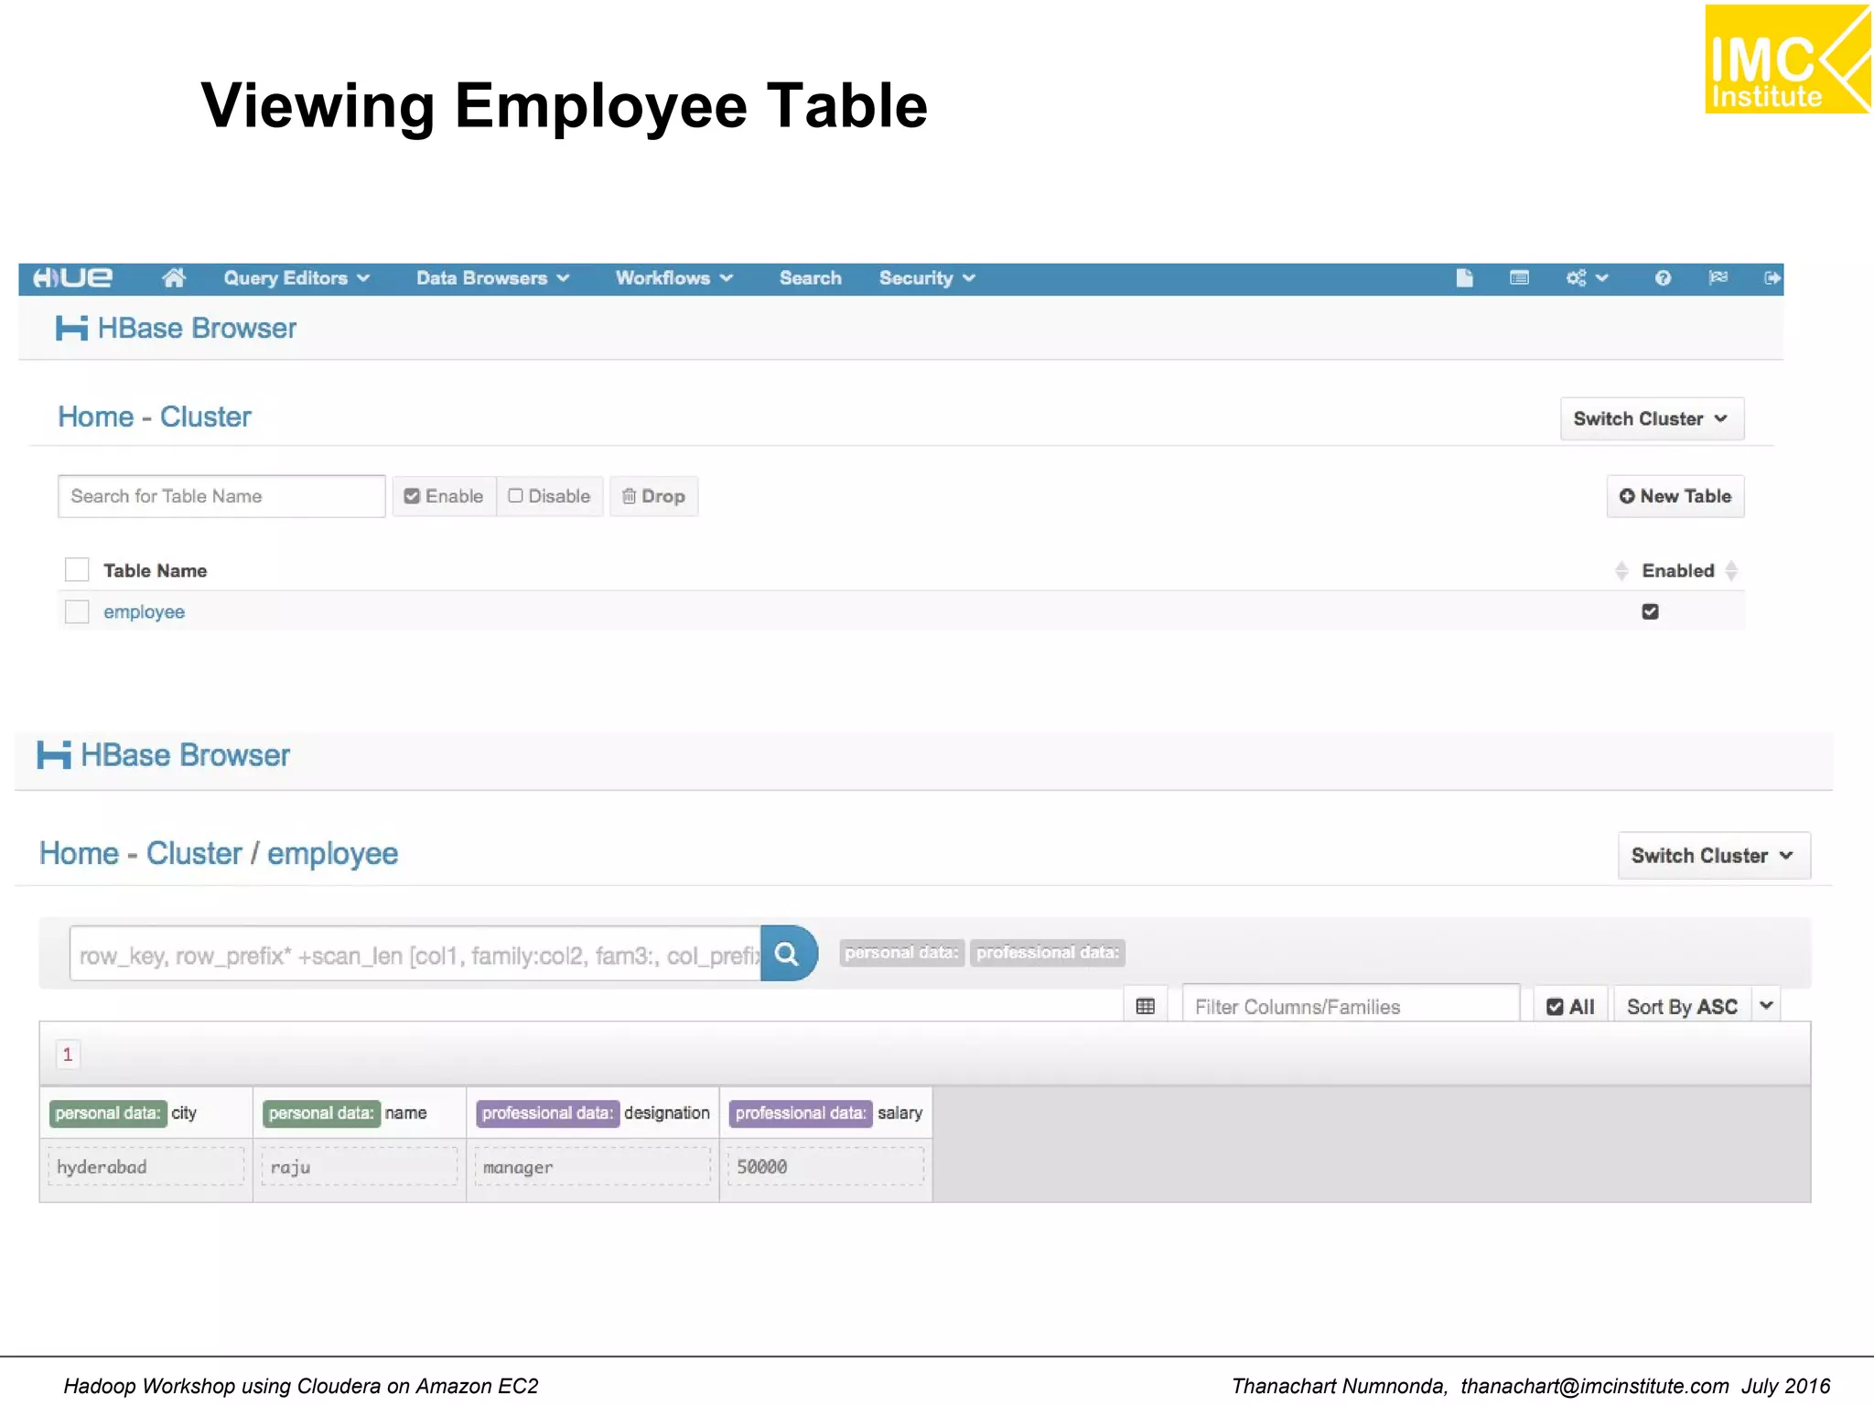This screenshot has height=1406, width=1874.
Task: Open the documents page icon
Action: coord(1464,278)
